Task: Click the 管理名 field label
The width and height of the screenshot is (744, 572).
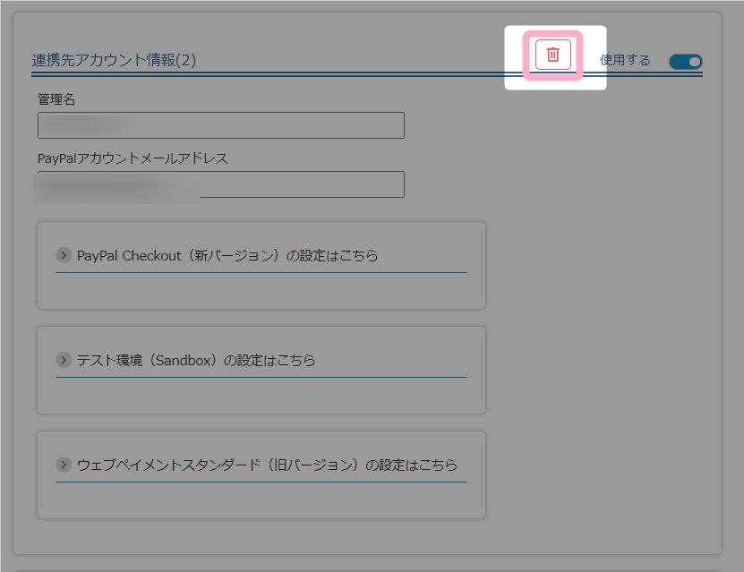Action: tap(56, 99)
